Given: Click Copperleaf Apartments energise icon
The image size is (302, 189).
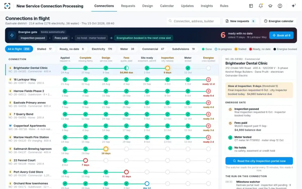Looking at the screenshot, I should pos(208,126).
